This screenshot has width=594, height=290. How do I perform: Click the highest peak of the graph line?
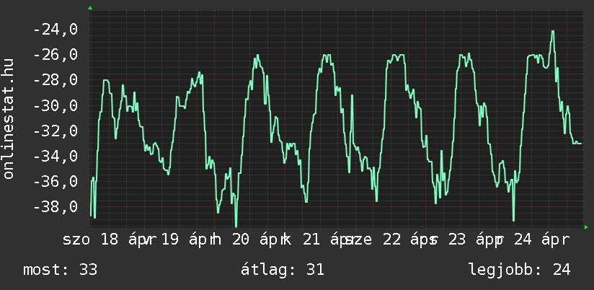point(552,32)
